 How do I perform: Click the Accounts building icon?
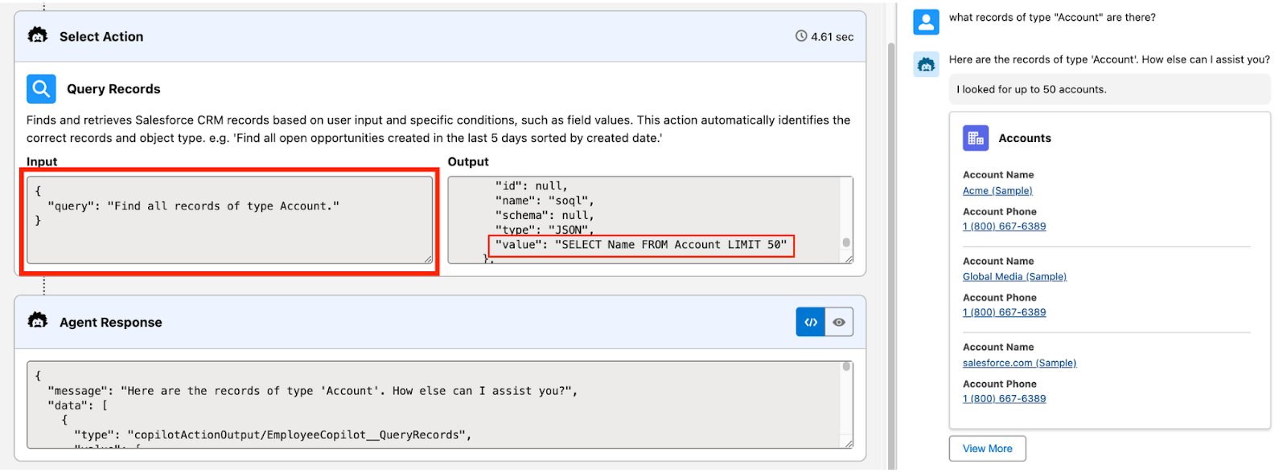[x=976, y=138]
